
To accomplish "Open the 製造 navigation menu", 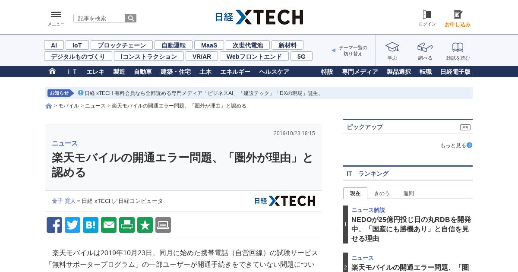I will click(x=119, y=72).
